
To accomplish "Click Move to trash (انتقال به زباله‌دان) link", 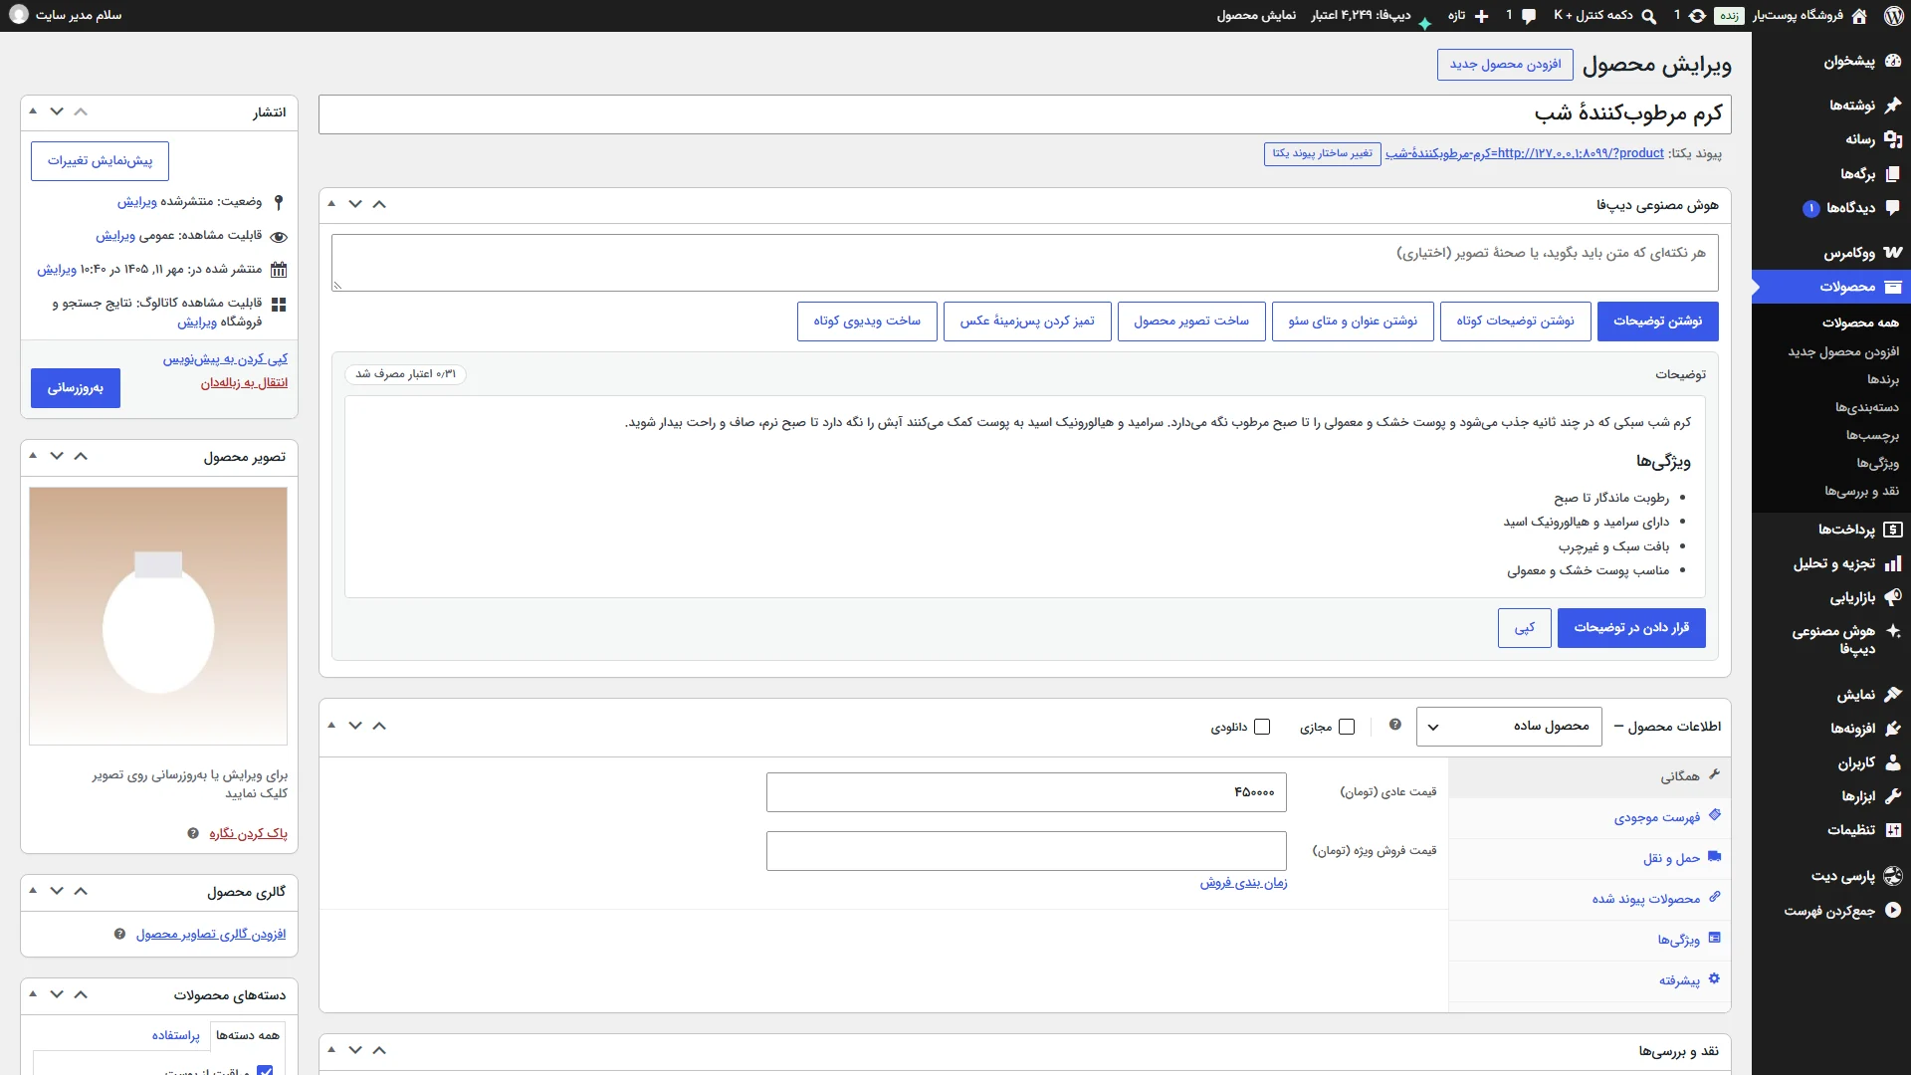I will 244,383.
